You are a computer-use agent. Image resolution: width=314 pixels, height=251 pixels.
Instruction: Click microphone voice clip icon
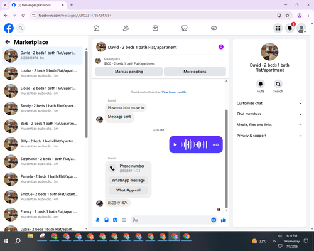[97, 220]
